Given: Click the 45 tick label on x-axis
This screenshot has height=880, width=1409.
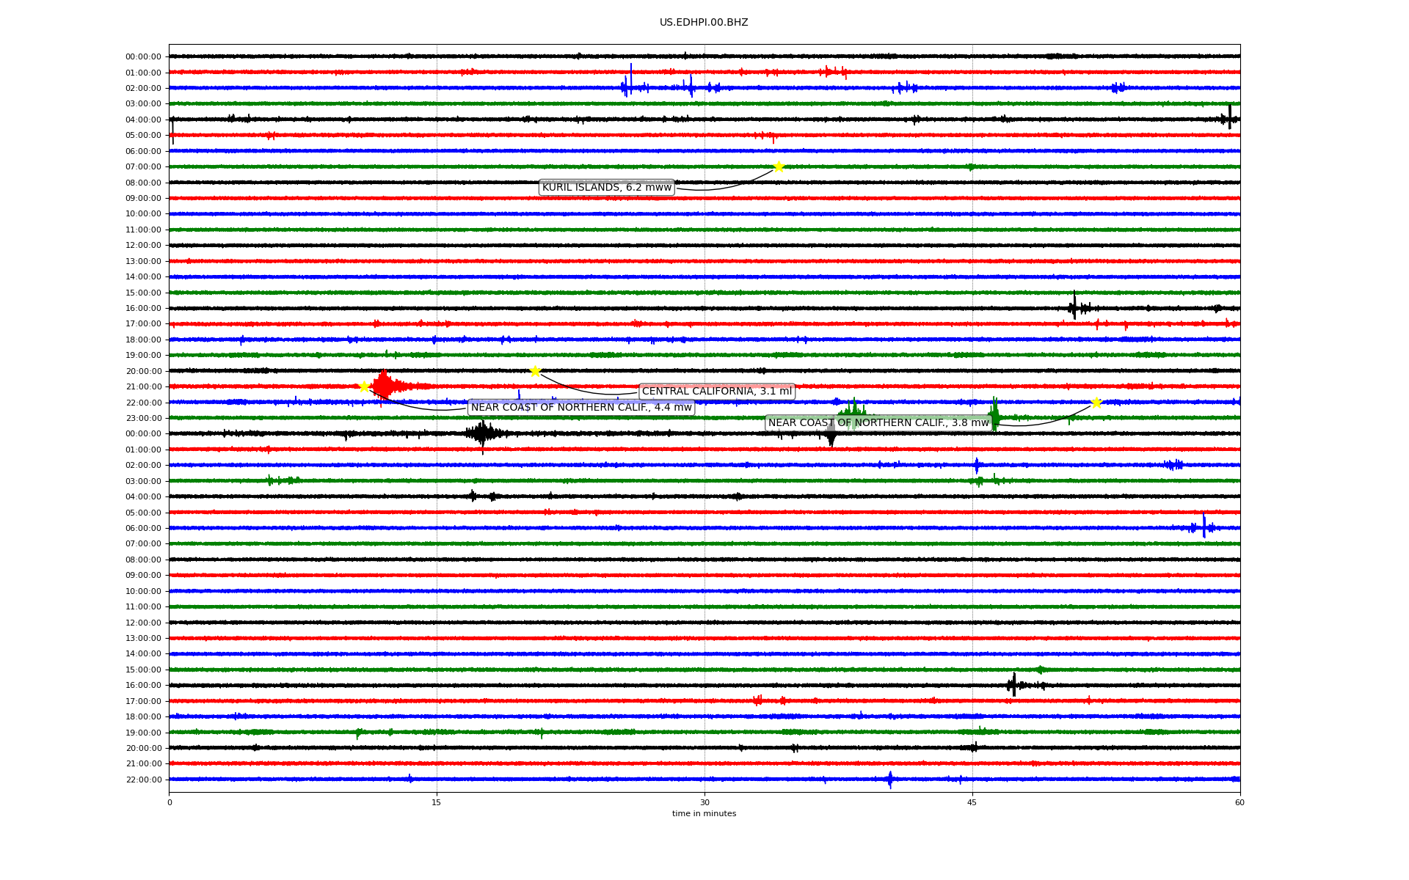Looking at the screenshot, I should click(x=972, y=802).
